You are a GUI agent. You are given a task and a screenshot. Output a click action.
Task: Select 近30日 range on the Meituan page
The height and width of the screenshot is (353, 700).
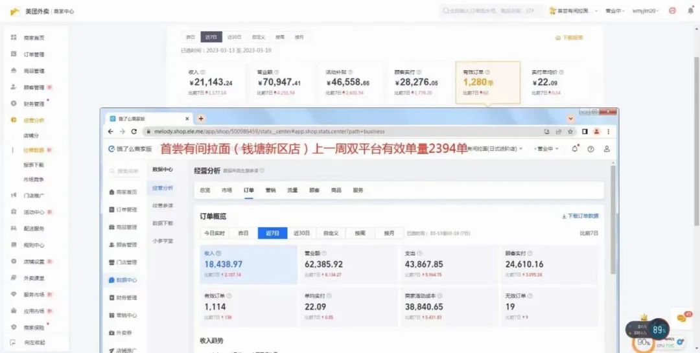click(235, 38)
